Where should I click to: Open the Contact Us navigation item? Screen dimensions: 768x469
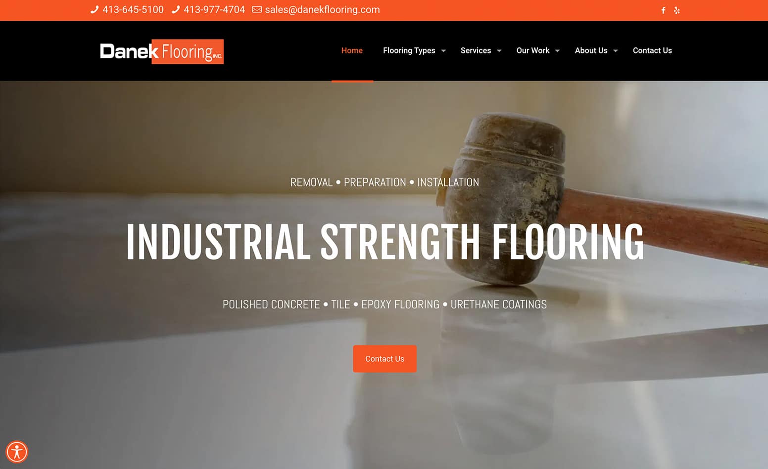(652, 50)
